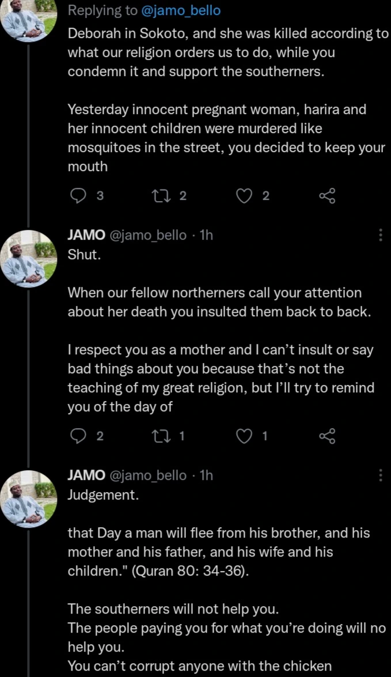Like the tweet starting with "Shut."

pos(245,436)
